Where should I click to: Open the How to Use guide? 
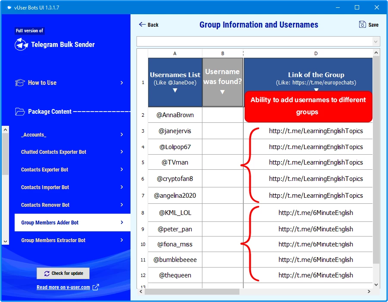[42, 83]
